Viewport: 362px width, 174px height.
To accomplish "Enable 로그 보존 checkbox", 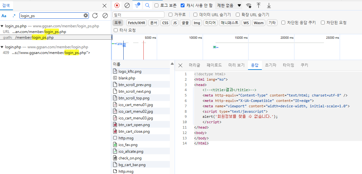I will (156, 5).
